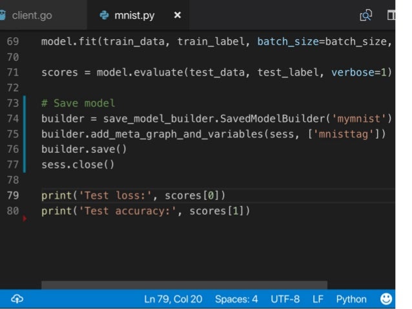This screenshot has width=412, height=309.
Task: Click the 'Test loss:' string
Action: [115, 195]
